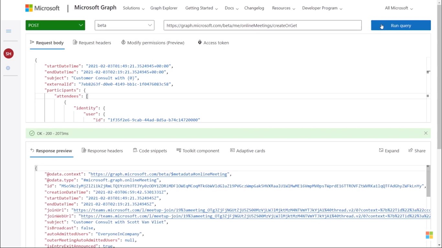Switch to Modify permissions (Preview) tab
This screenshot has width=442, height=248.
153,43
